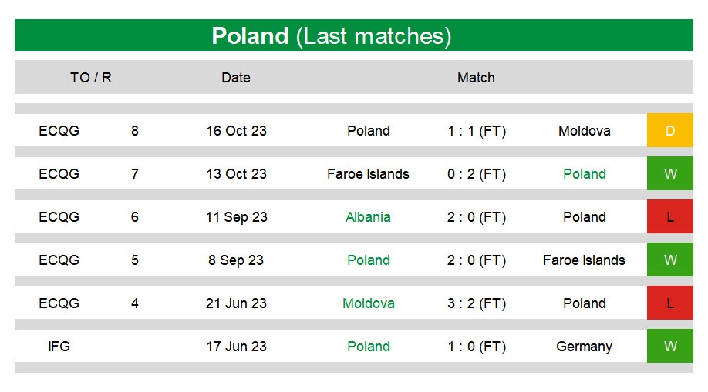The height and width of the screenshot is (392, 708).
Task: Select Faroe Islands in the 8 Sep row
Action: (x=584, y=260)
